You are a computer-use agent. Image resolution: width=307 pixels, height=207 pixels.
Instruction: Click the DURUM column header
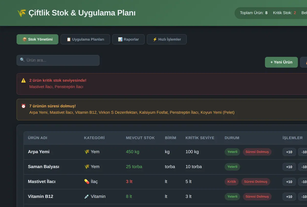point(232,138)
